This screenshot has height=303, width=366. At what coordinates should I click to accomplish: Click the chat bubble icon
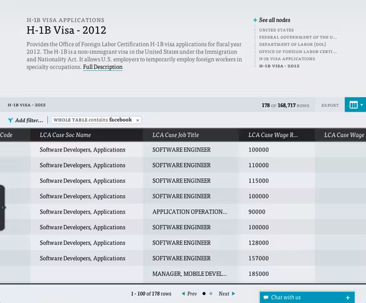[266, 297]
